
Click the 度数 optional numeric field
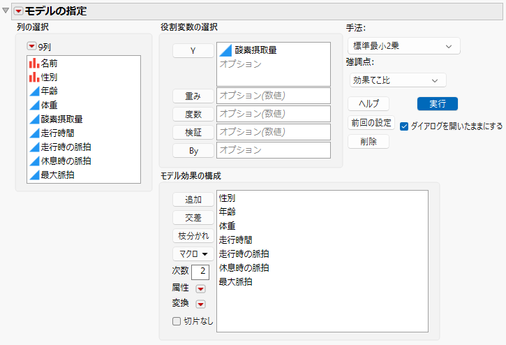point(274,114)
